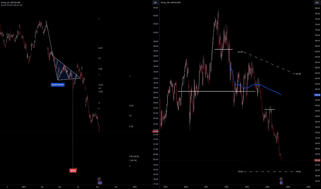Open the blue diamond event marker on daily chart
Screen dimensions: 321x189
pos(100,183)
